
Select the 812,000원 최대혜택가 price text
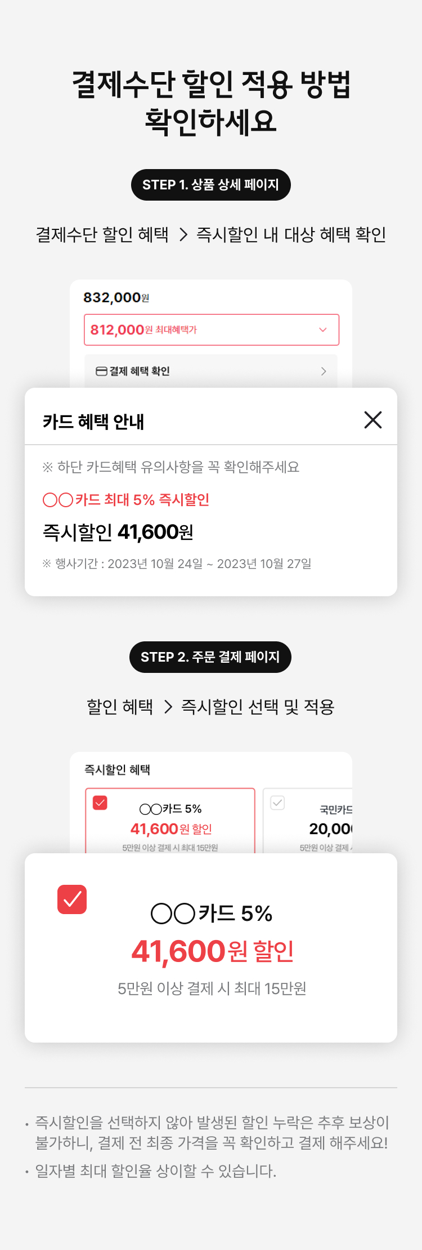point(143,330)
